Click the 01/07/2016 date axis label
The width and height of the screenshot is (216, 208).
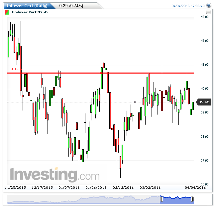(69, 188)
